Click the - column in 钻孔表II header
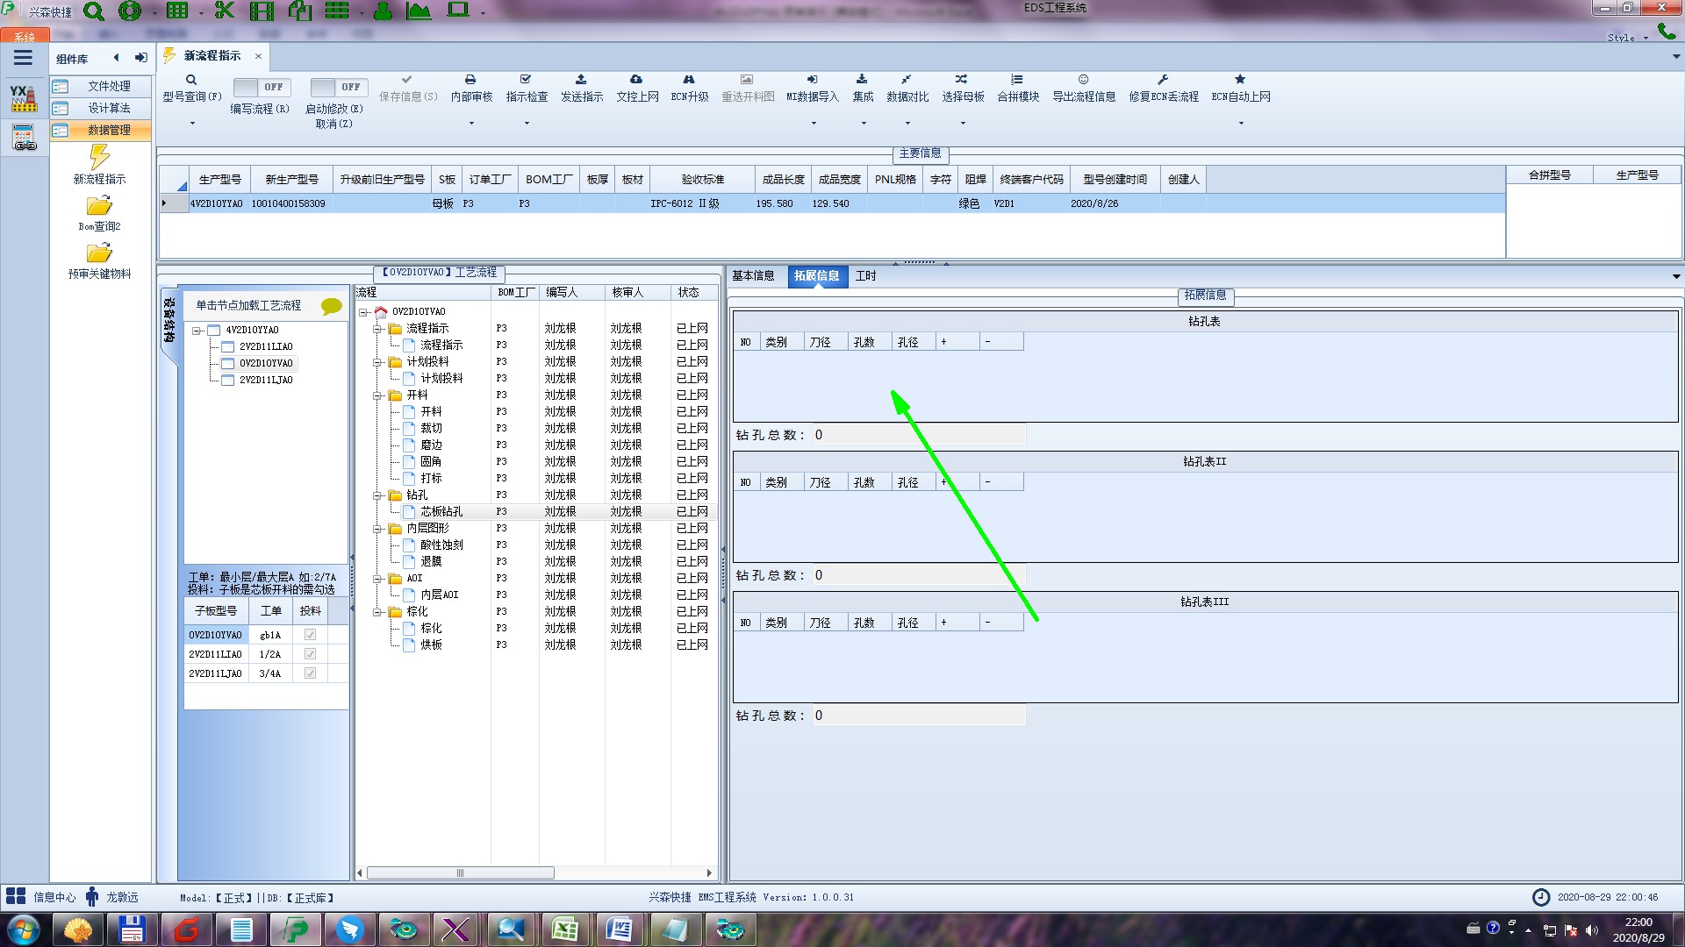Screen dimensions: 1685x947 coord(1001,482)
